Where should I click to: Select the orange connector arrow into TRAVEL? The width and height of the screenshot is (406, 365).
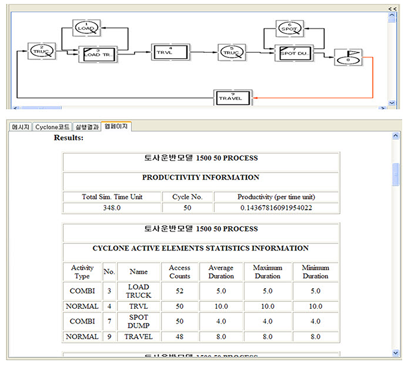(372, 81)
